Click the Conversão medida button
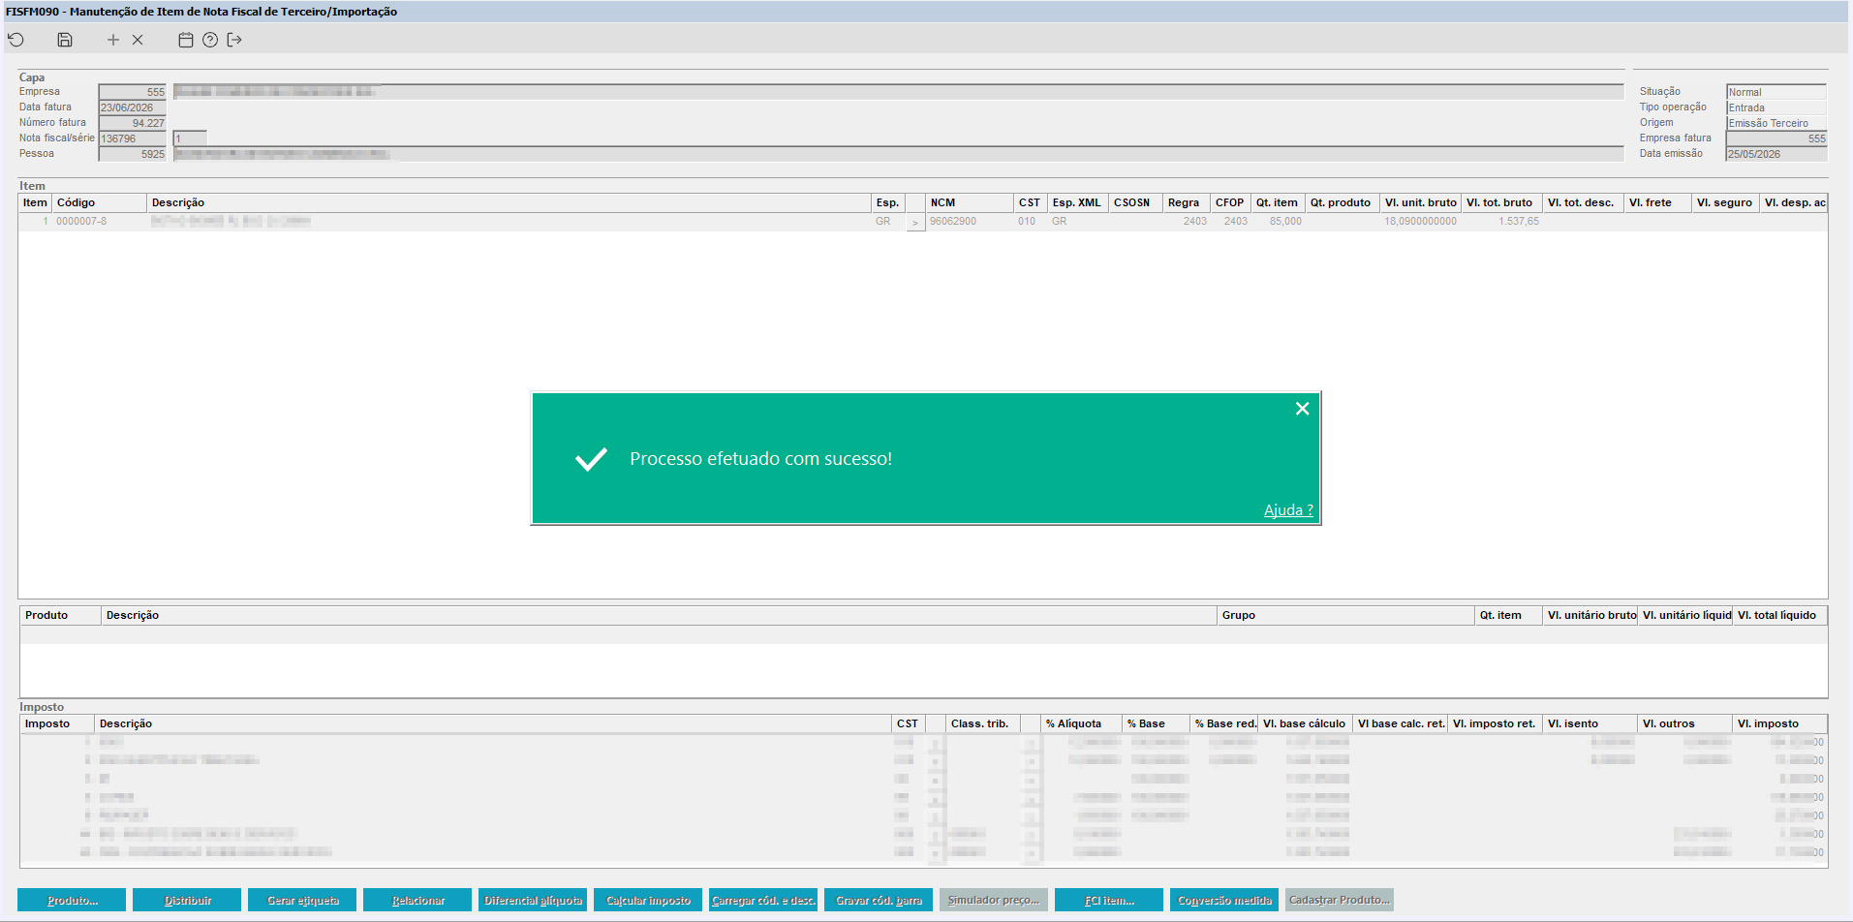The width and height of the screenshot is (1853, 922). pos(1224,900)
